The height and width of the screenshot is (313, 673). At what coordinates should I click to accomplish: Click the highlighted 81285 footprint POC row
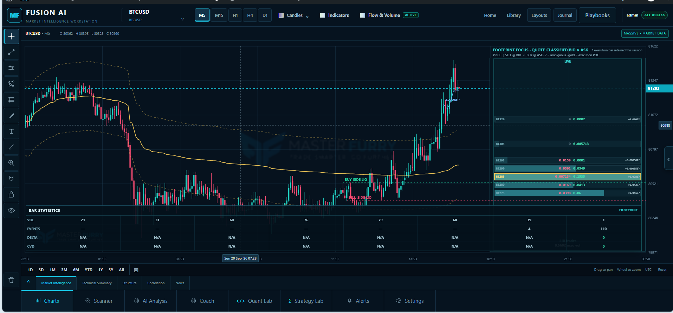click(568, 177)
